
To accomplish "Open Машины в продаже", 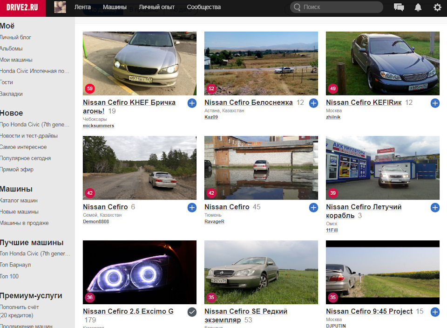I will (24, 223).
